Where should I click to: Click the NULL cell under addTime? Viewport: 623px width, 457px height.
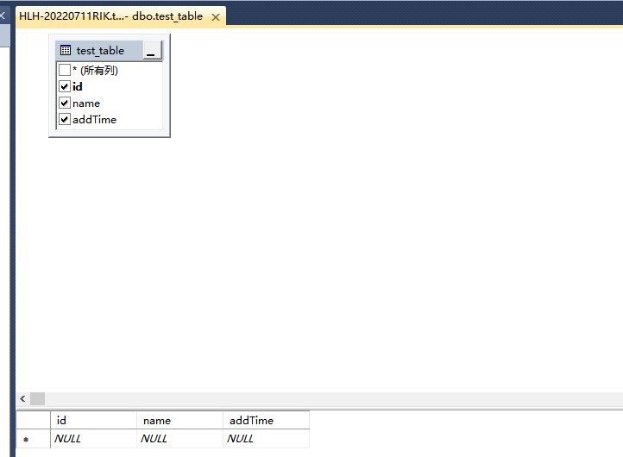(x=266, y=439)
